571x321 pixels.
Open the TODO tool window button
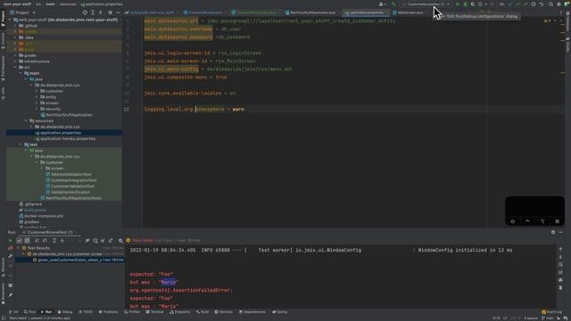[86, 312]
